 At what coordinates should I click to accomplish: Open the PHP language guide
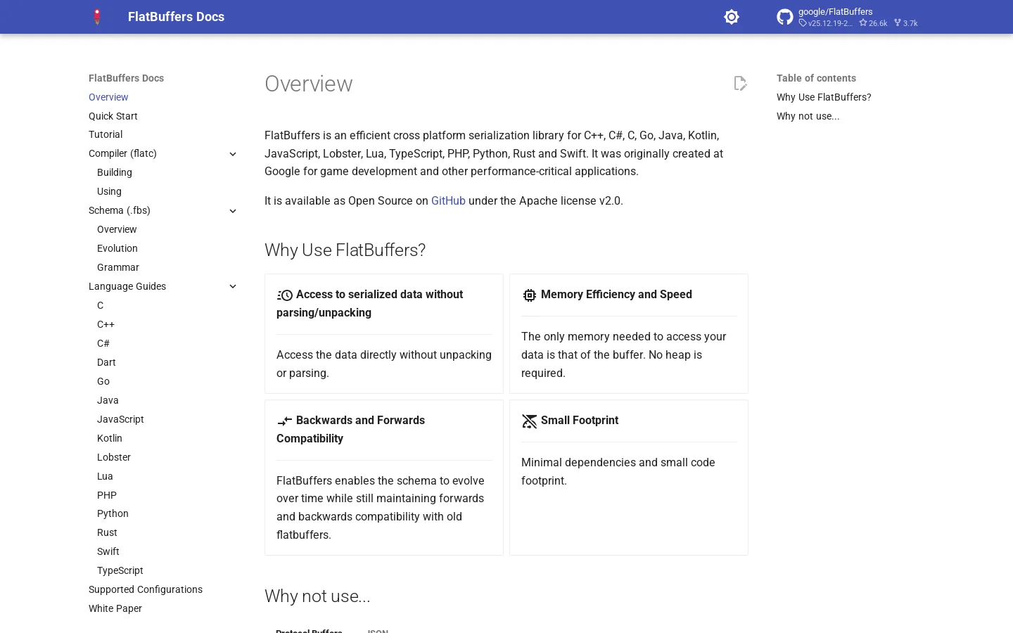tap(107, 495)
